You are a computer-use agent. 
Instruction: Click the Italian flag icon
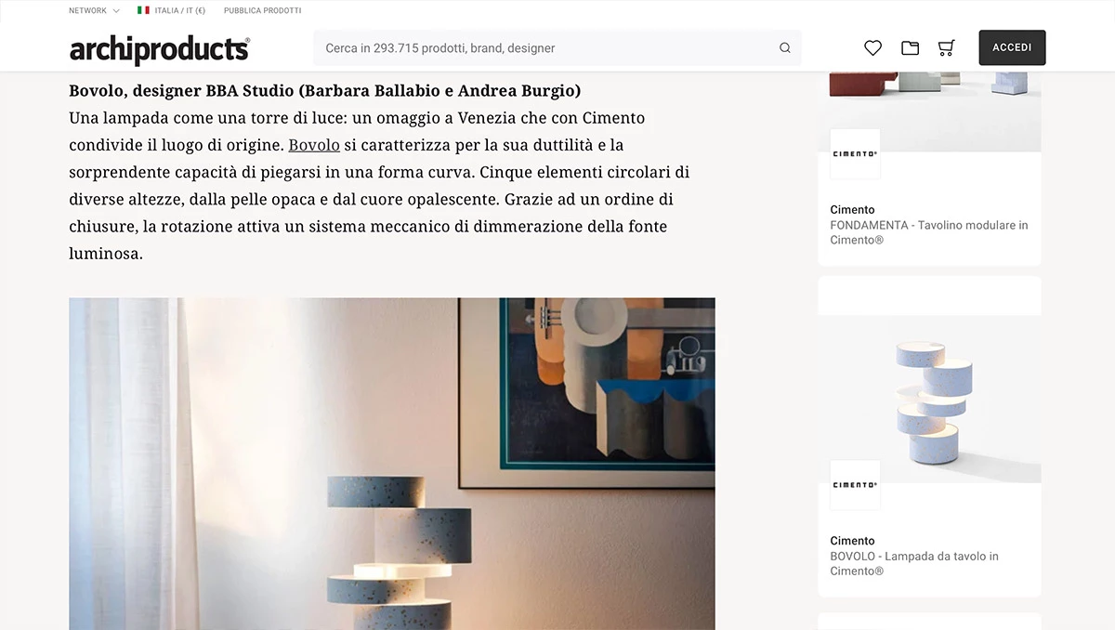pos(143,10)
